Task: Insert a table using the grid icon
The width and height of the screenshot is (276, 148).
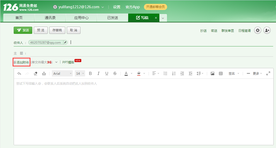Action: click(x=221, y=74)
